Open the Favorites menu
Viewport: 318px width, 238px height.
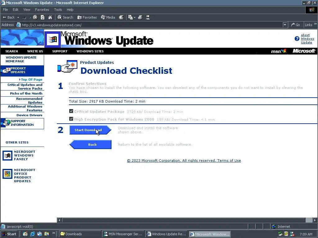(42, 10)
